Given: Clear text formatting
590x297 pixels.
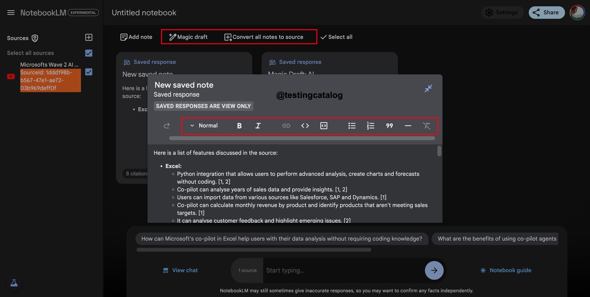Looking at the screenshot, I should [x=427, y=126].
